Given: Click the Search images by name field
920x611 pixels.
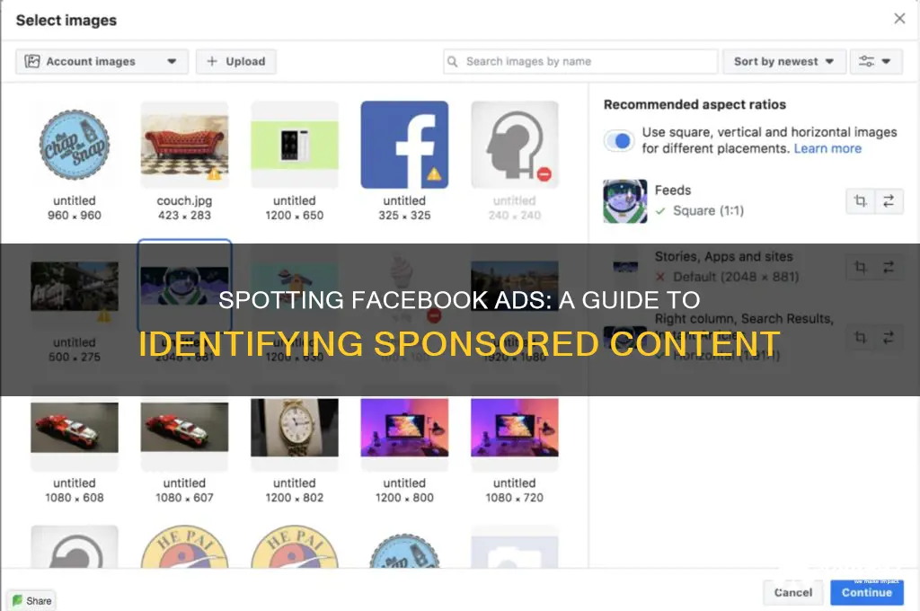Looking at the screenshot, I should tap(580, 62).
